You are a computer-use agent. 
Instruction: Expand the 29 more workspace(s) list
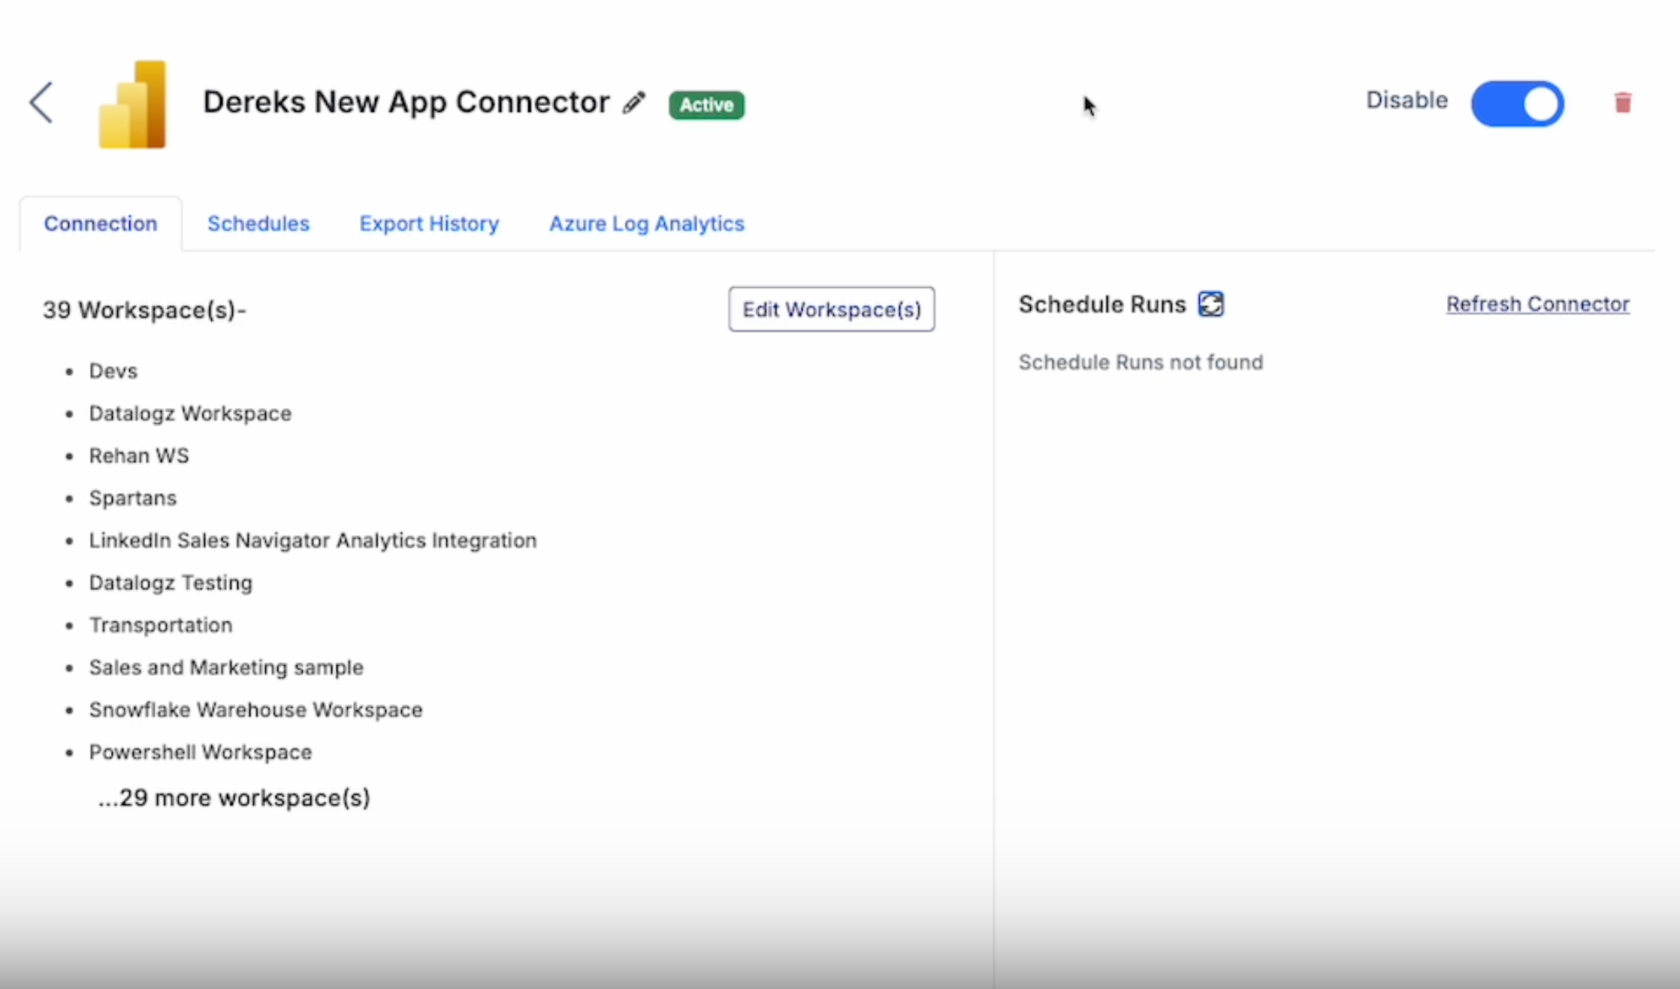(x=234, y=798)
